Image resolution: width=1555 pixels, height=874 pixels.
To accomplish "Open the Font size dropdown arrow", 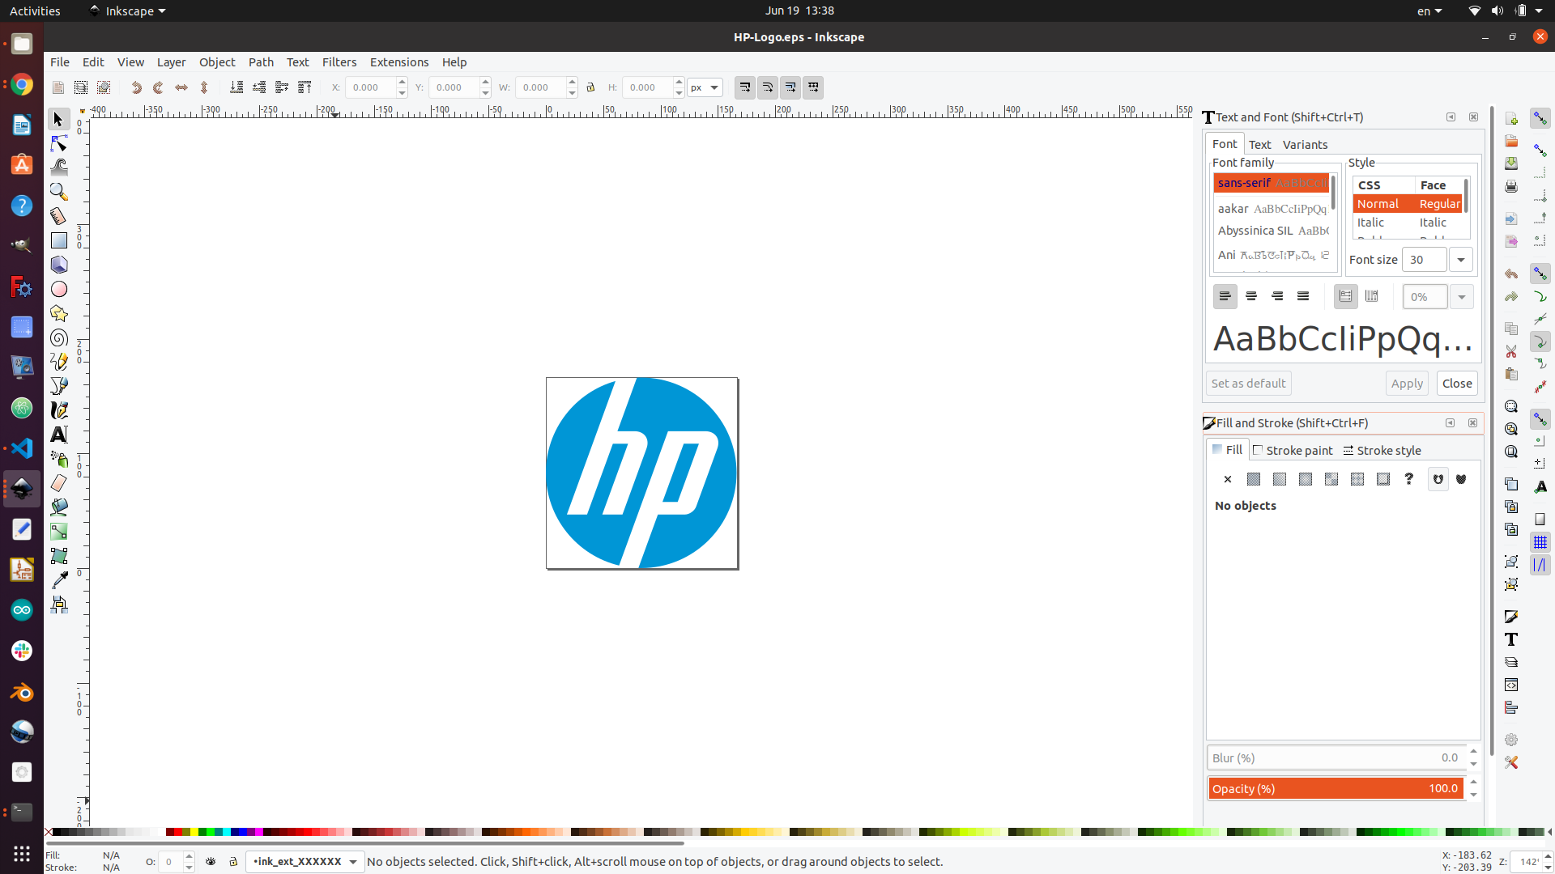I will 1461,260.
